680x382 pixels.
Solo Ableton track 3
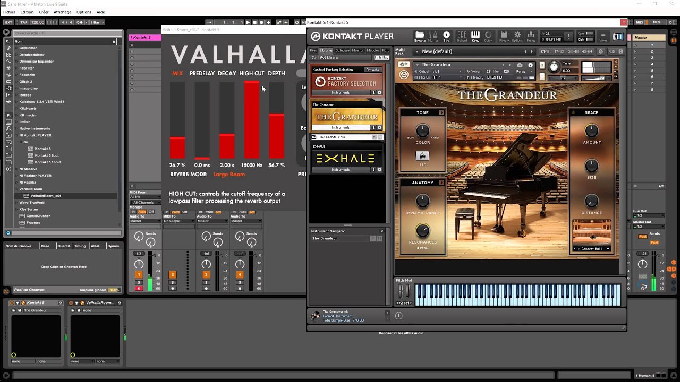point(206,283)
